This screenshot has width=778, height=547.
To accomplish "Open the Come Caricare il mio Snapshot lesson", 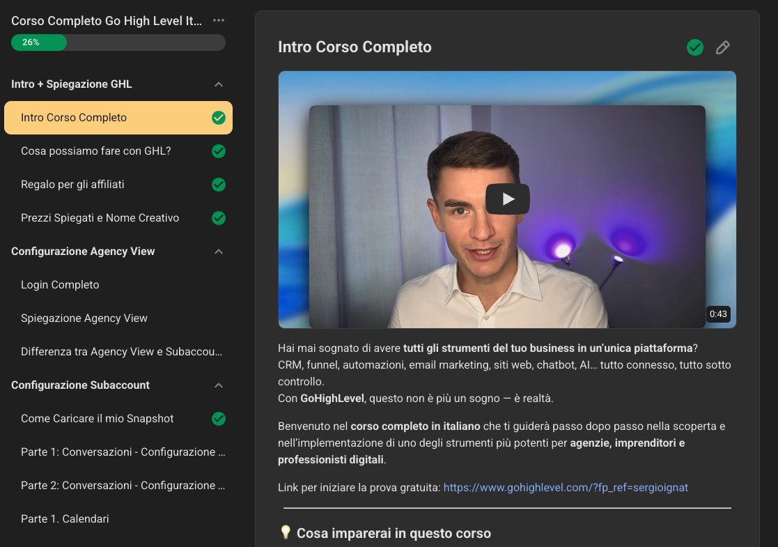I will tap(118, 419).
